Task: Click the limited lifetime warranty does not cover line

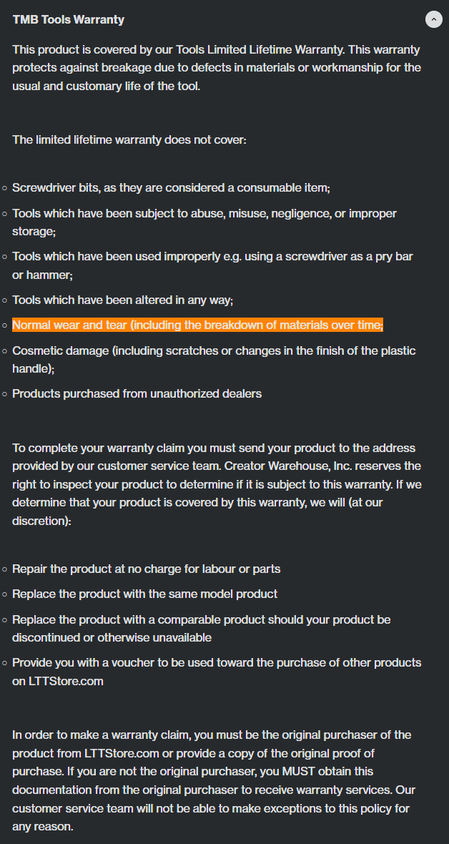Action: (x=129, y=140)
